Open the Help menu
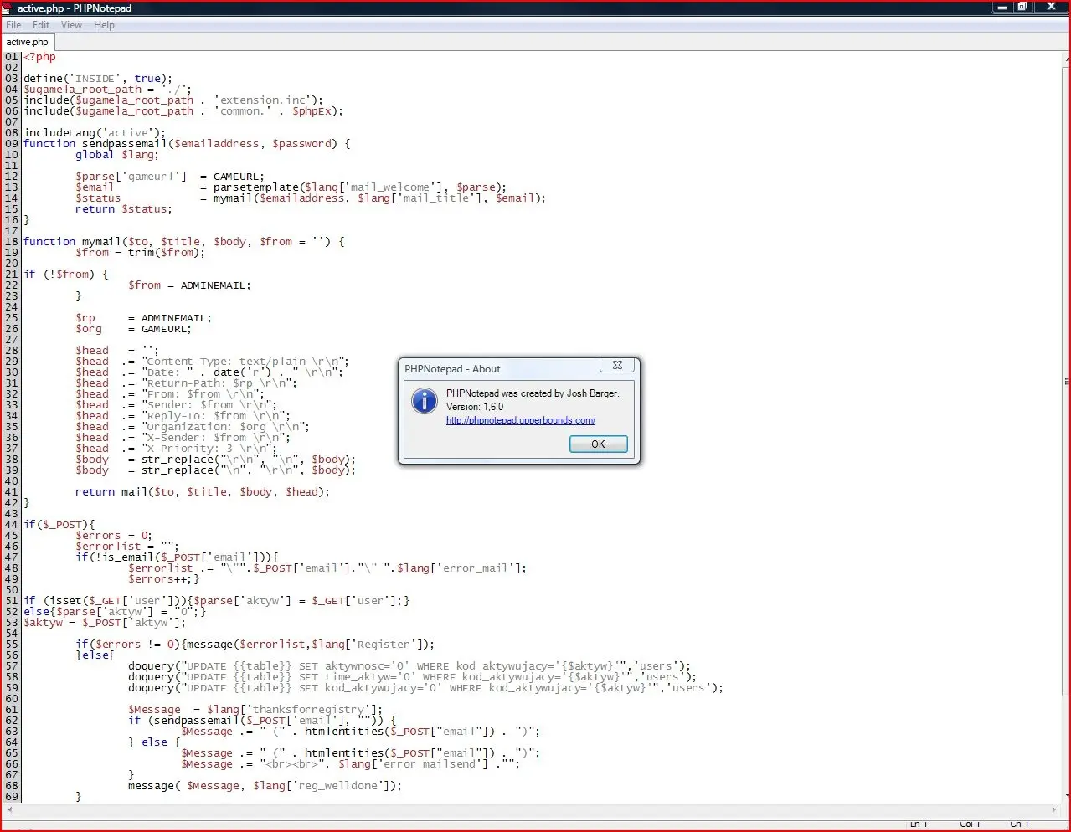Screen dimensions: 1071x832 click(x=104, y=25)
